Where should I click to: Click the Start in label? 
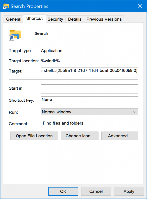click(16, 88)
